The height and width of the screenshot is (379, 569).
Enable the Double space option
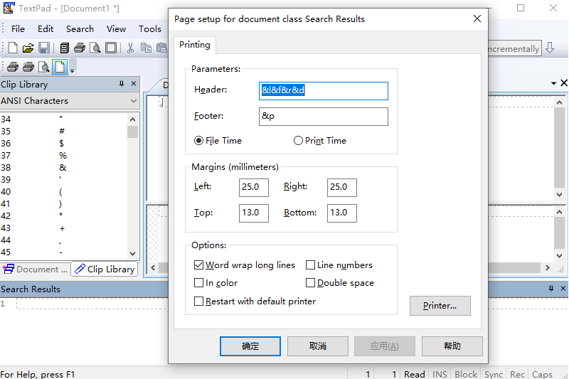pos(311,283)
